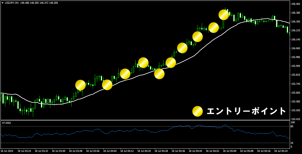Screen dimensions: 302x154
Task: Click the 18 Jul 03:24 time label
Action: (24, 151)
